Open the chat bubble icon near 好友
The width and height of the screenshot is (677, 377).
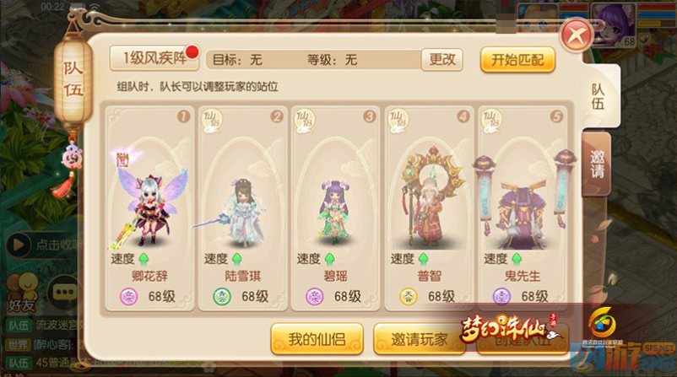point(64,293)
